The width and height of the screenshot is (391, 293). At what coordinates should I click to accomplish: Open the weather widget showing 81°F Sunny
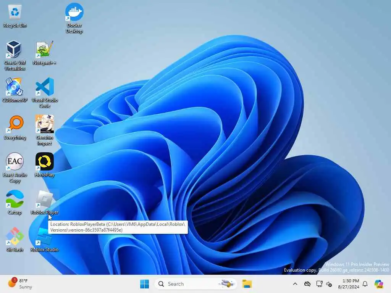tap(20, 284)
